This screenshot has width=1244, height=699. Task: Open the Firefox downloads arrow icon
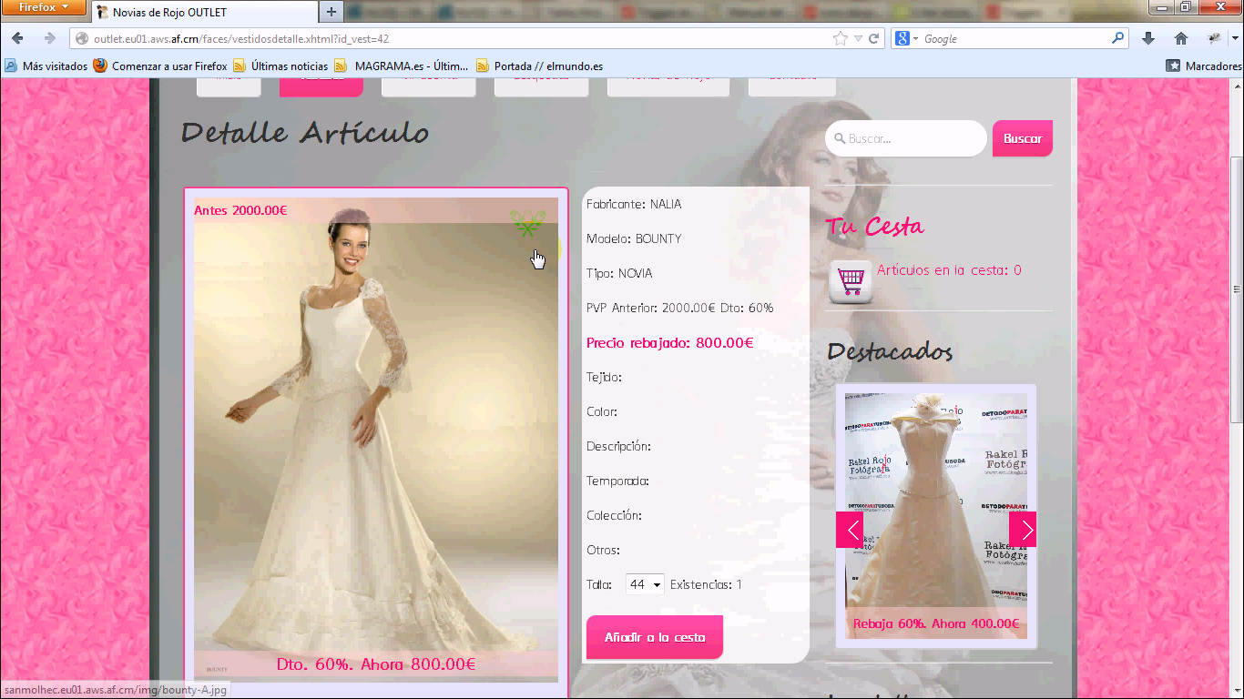tap(1148, 38)
